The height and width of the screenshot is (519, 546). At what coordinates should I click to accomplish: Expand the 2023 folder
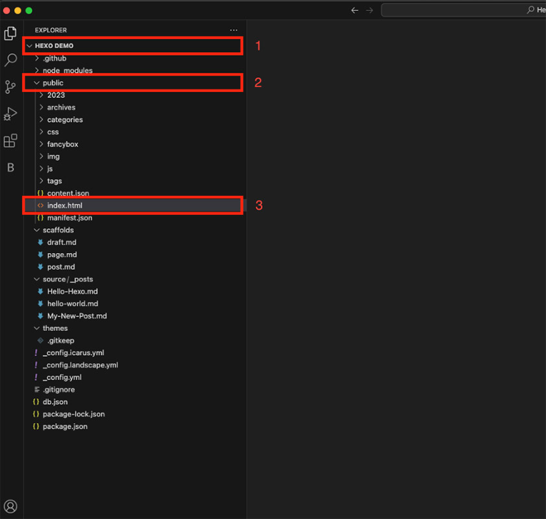(x=135, y=95)
